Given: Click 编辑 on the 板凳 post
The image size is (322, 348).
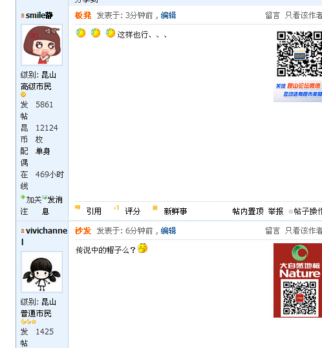Looking at the screenshot, I should click(x=168, y=16).
